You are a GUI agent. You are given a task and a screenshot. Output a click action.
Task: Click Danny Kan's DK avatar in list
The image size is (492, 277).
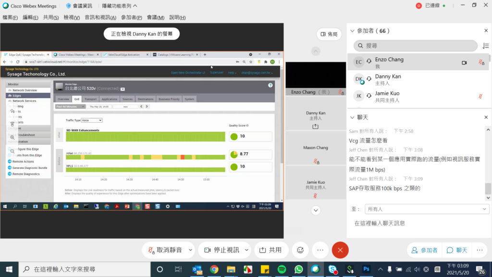tap(358, 79)
